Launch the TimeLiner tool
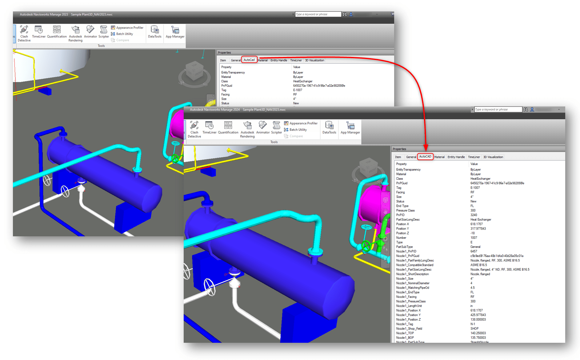Viewport: 580px width, 360px height. point(209,127)
